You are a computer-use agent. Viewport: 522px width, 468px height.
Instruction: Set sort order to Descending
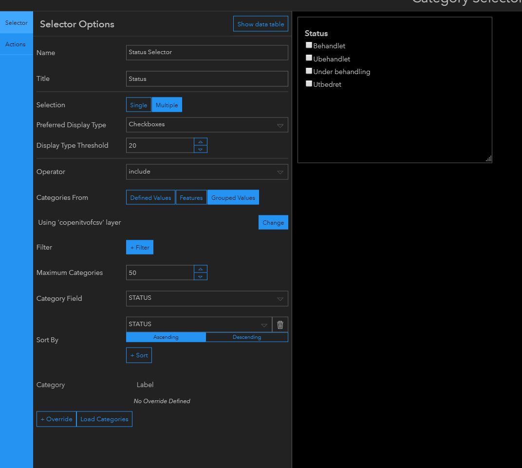(247, 337)
